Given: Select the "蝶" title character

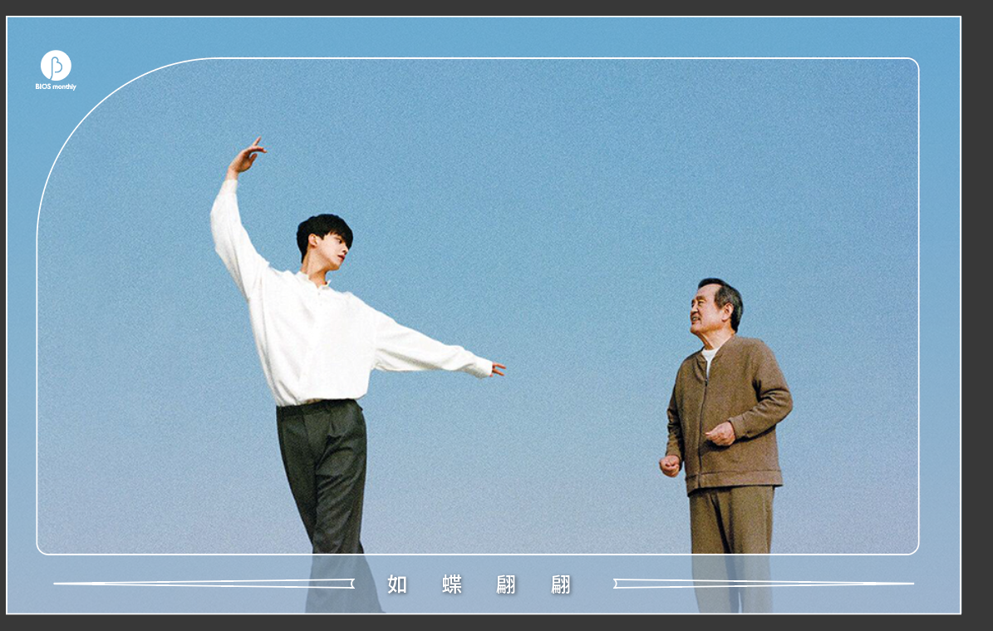Looking at the screenshot, I should tap(451, 584).
